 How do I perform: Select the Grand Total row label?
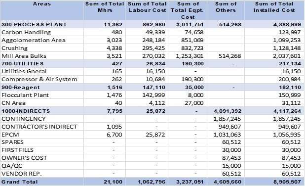click(x=19, y=182)
